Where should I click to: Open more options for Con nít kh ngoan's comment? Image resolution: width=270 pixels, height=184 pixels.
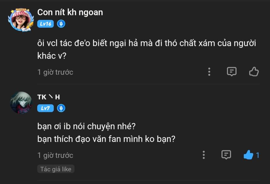click(x=209, y=72)
